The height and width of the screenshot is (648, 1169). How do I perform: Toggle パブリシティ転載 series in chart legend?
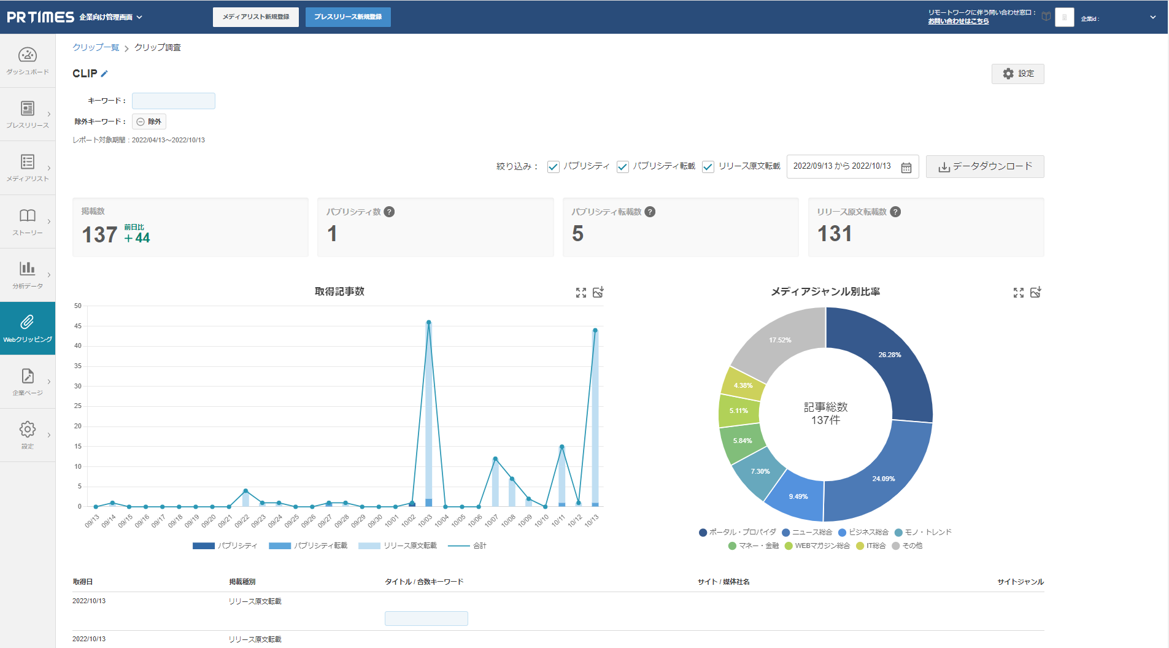[x=308, y=546]
